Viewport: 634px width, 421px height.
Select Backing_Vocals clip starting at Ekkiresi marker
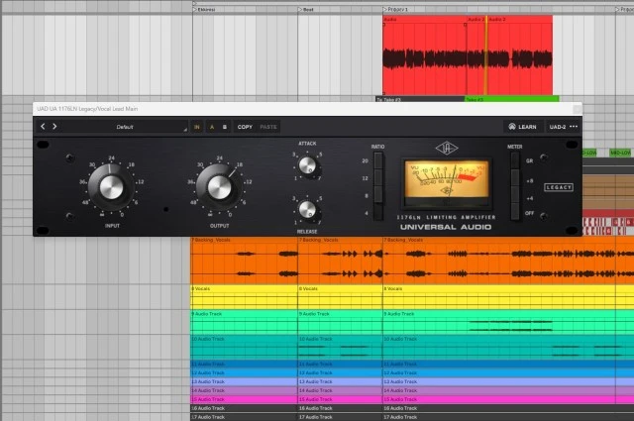[x=244, y=261]
